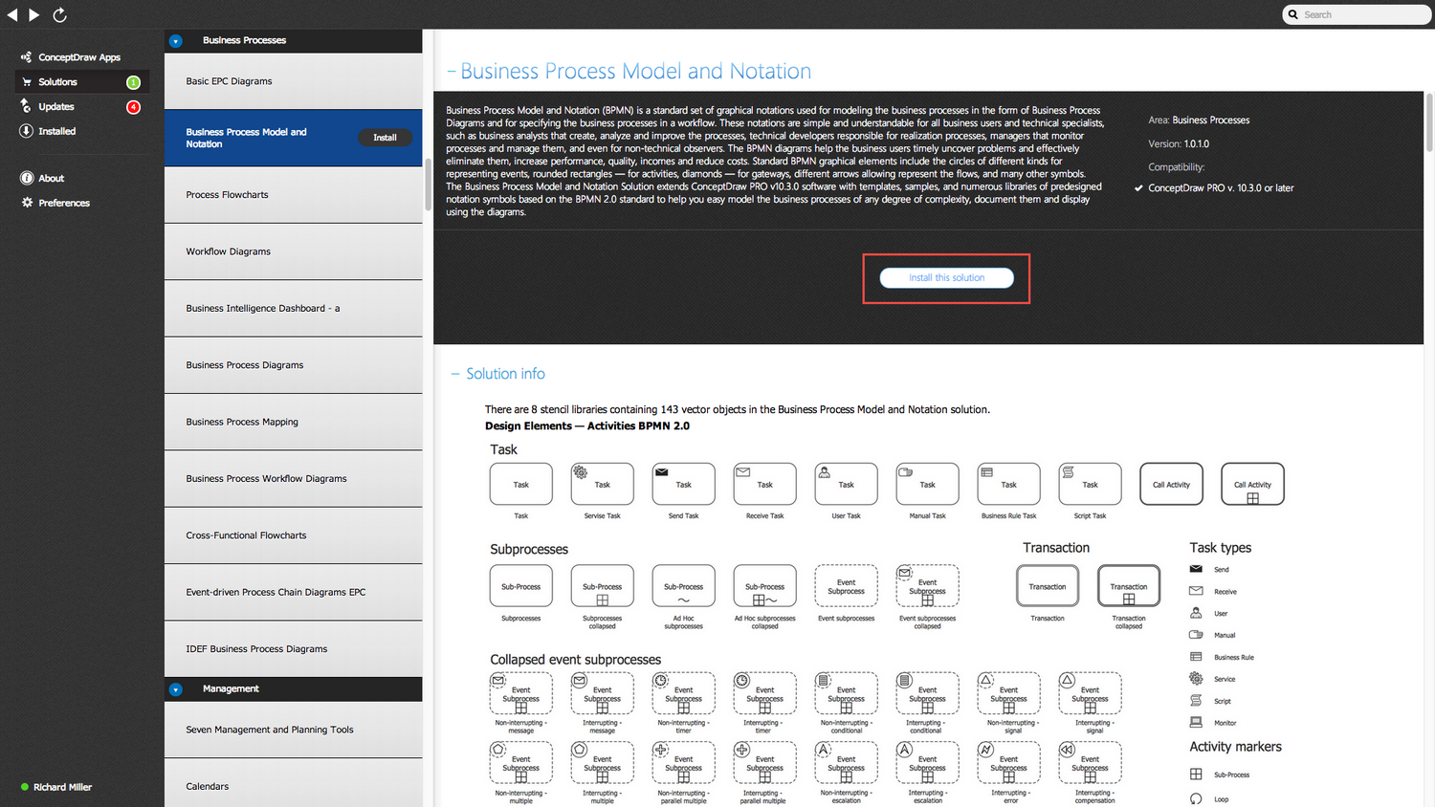Collapse the Business Process Model and Notation heading
The height and width of the screenshot is (807, 1435).
tap(451, 72)
